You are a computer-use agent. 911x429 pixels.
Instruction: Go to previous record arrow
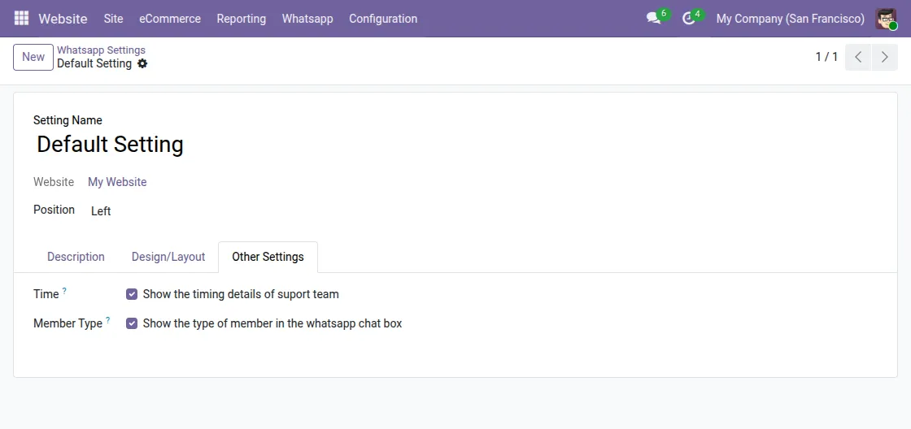(x=858, y=57)
